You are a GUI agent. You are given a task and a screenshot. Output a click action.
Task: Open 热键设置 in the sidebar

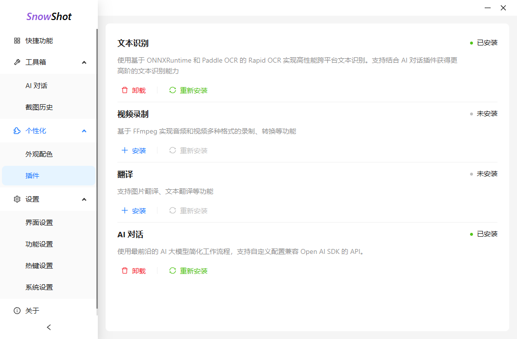pos(39,266)
